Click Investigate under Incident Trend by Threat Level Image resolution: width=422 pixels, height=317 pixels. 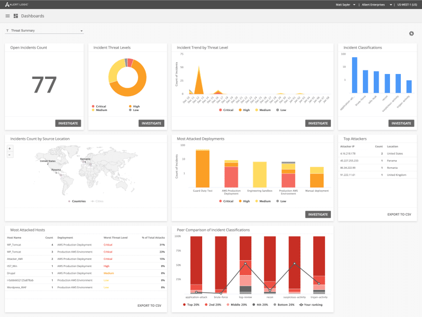[318, 123]
